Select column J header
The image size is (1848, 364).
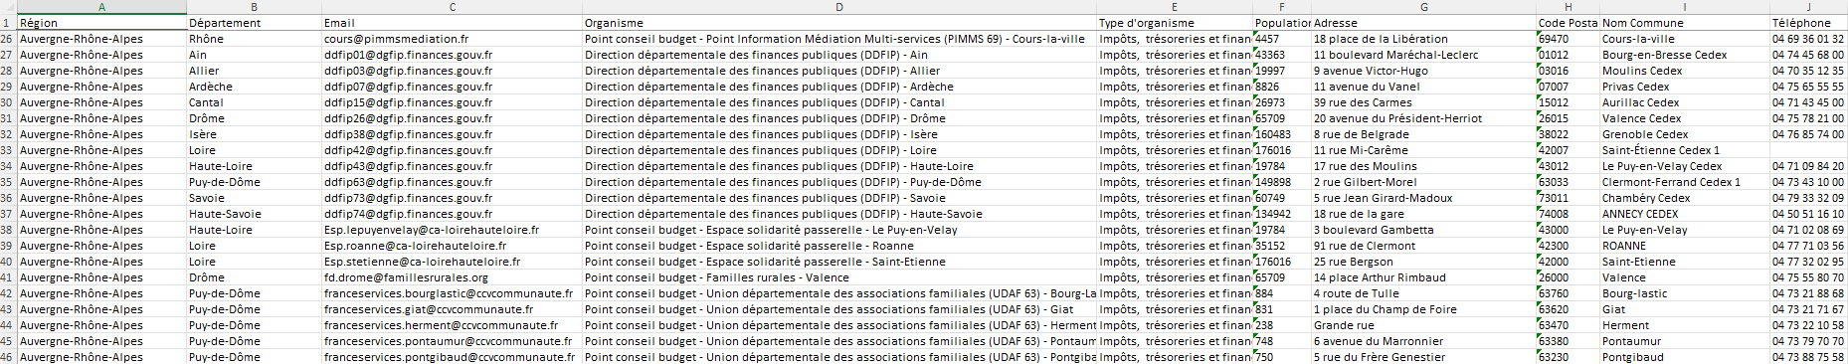point(1808,7)
